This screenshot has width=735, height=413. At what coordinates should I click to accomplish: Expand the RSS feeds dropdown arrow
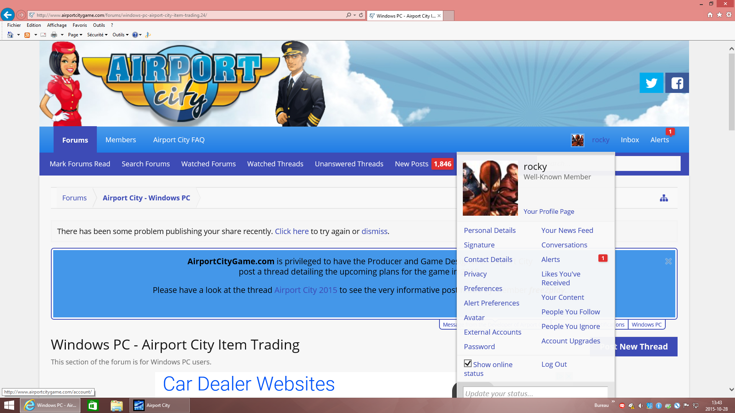click(x=36, y=35)
